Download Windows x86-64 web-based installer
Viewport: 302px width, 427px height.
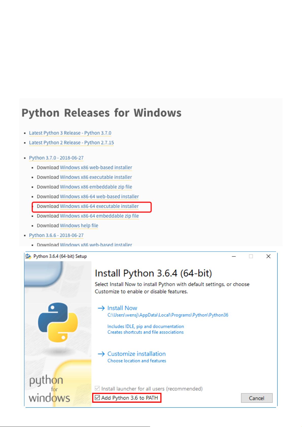pos(99,197)
